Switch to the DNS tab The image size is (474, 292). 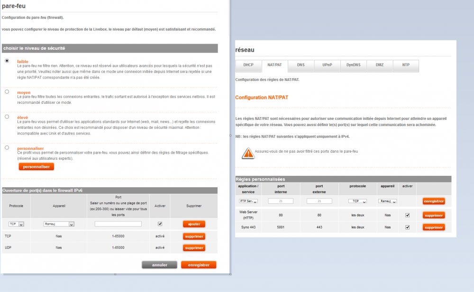point(301,65)
